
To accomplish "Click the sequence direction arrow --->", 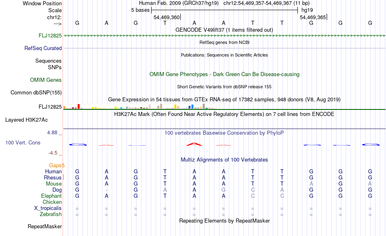I will 57,24.
